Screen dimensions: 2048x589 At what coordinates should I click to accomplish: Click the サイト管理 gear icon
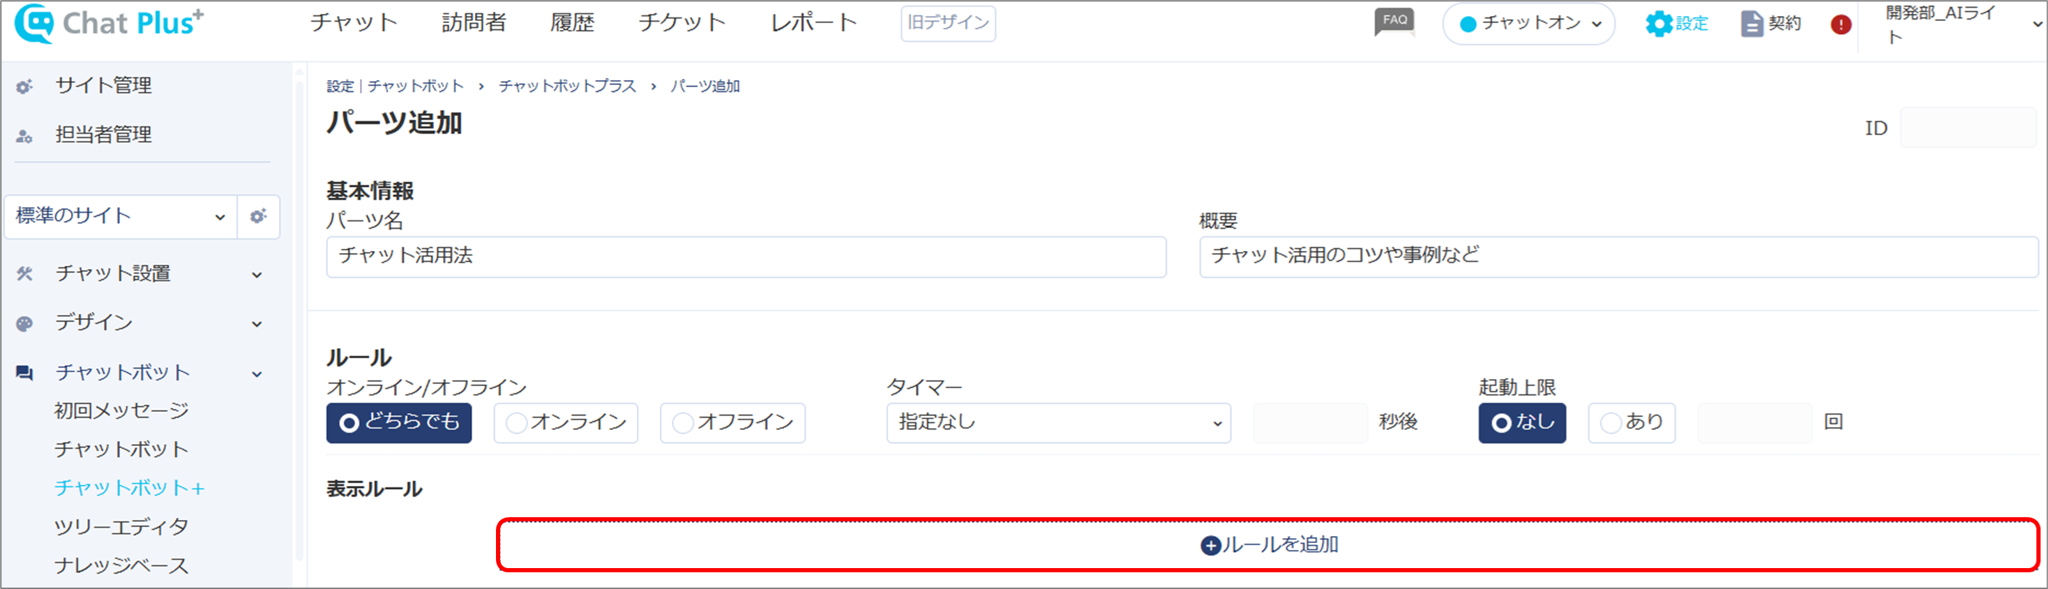tap(24, 86)
